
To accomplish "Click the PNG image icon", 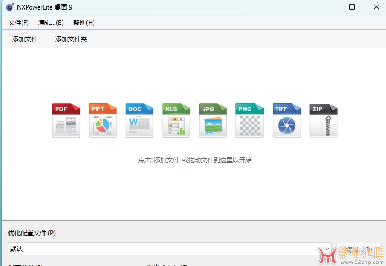I will (250, 121).
